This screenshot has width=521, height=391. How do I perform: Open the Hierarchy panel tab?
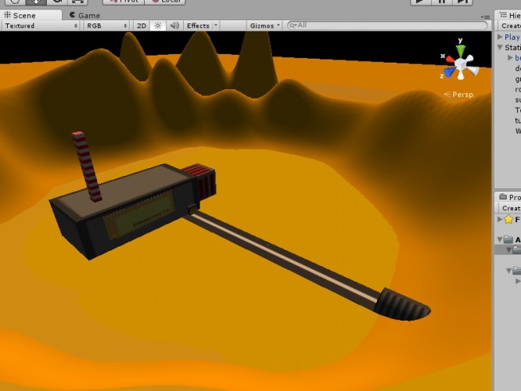[509, 16]
